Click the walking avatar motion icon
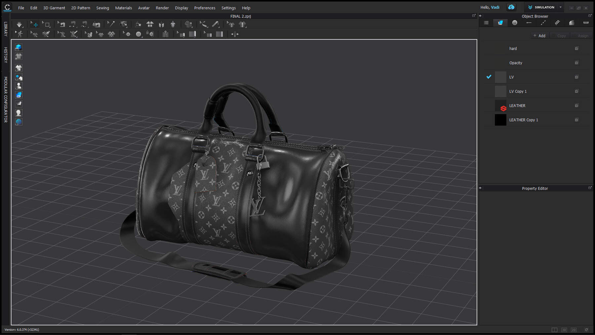The width and height of the screenshot is (595, 335). (20, 34)
